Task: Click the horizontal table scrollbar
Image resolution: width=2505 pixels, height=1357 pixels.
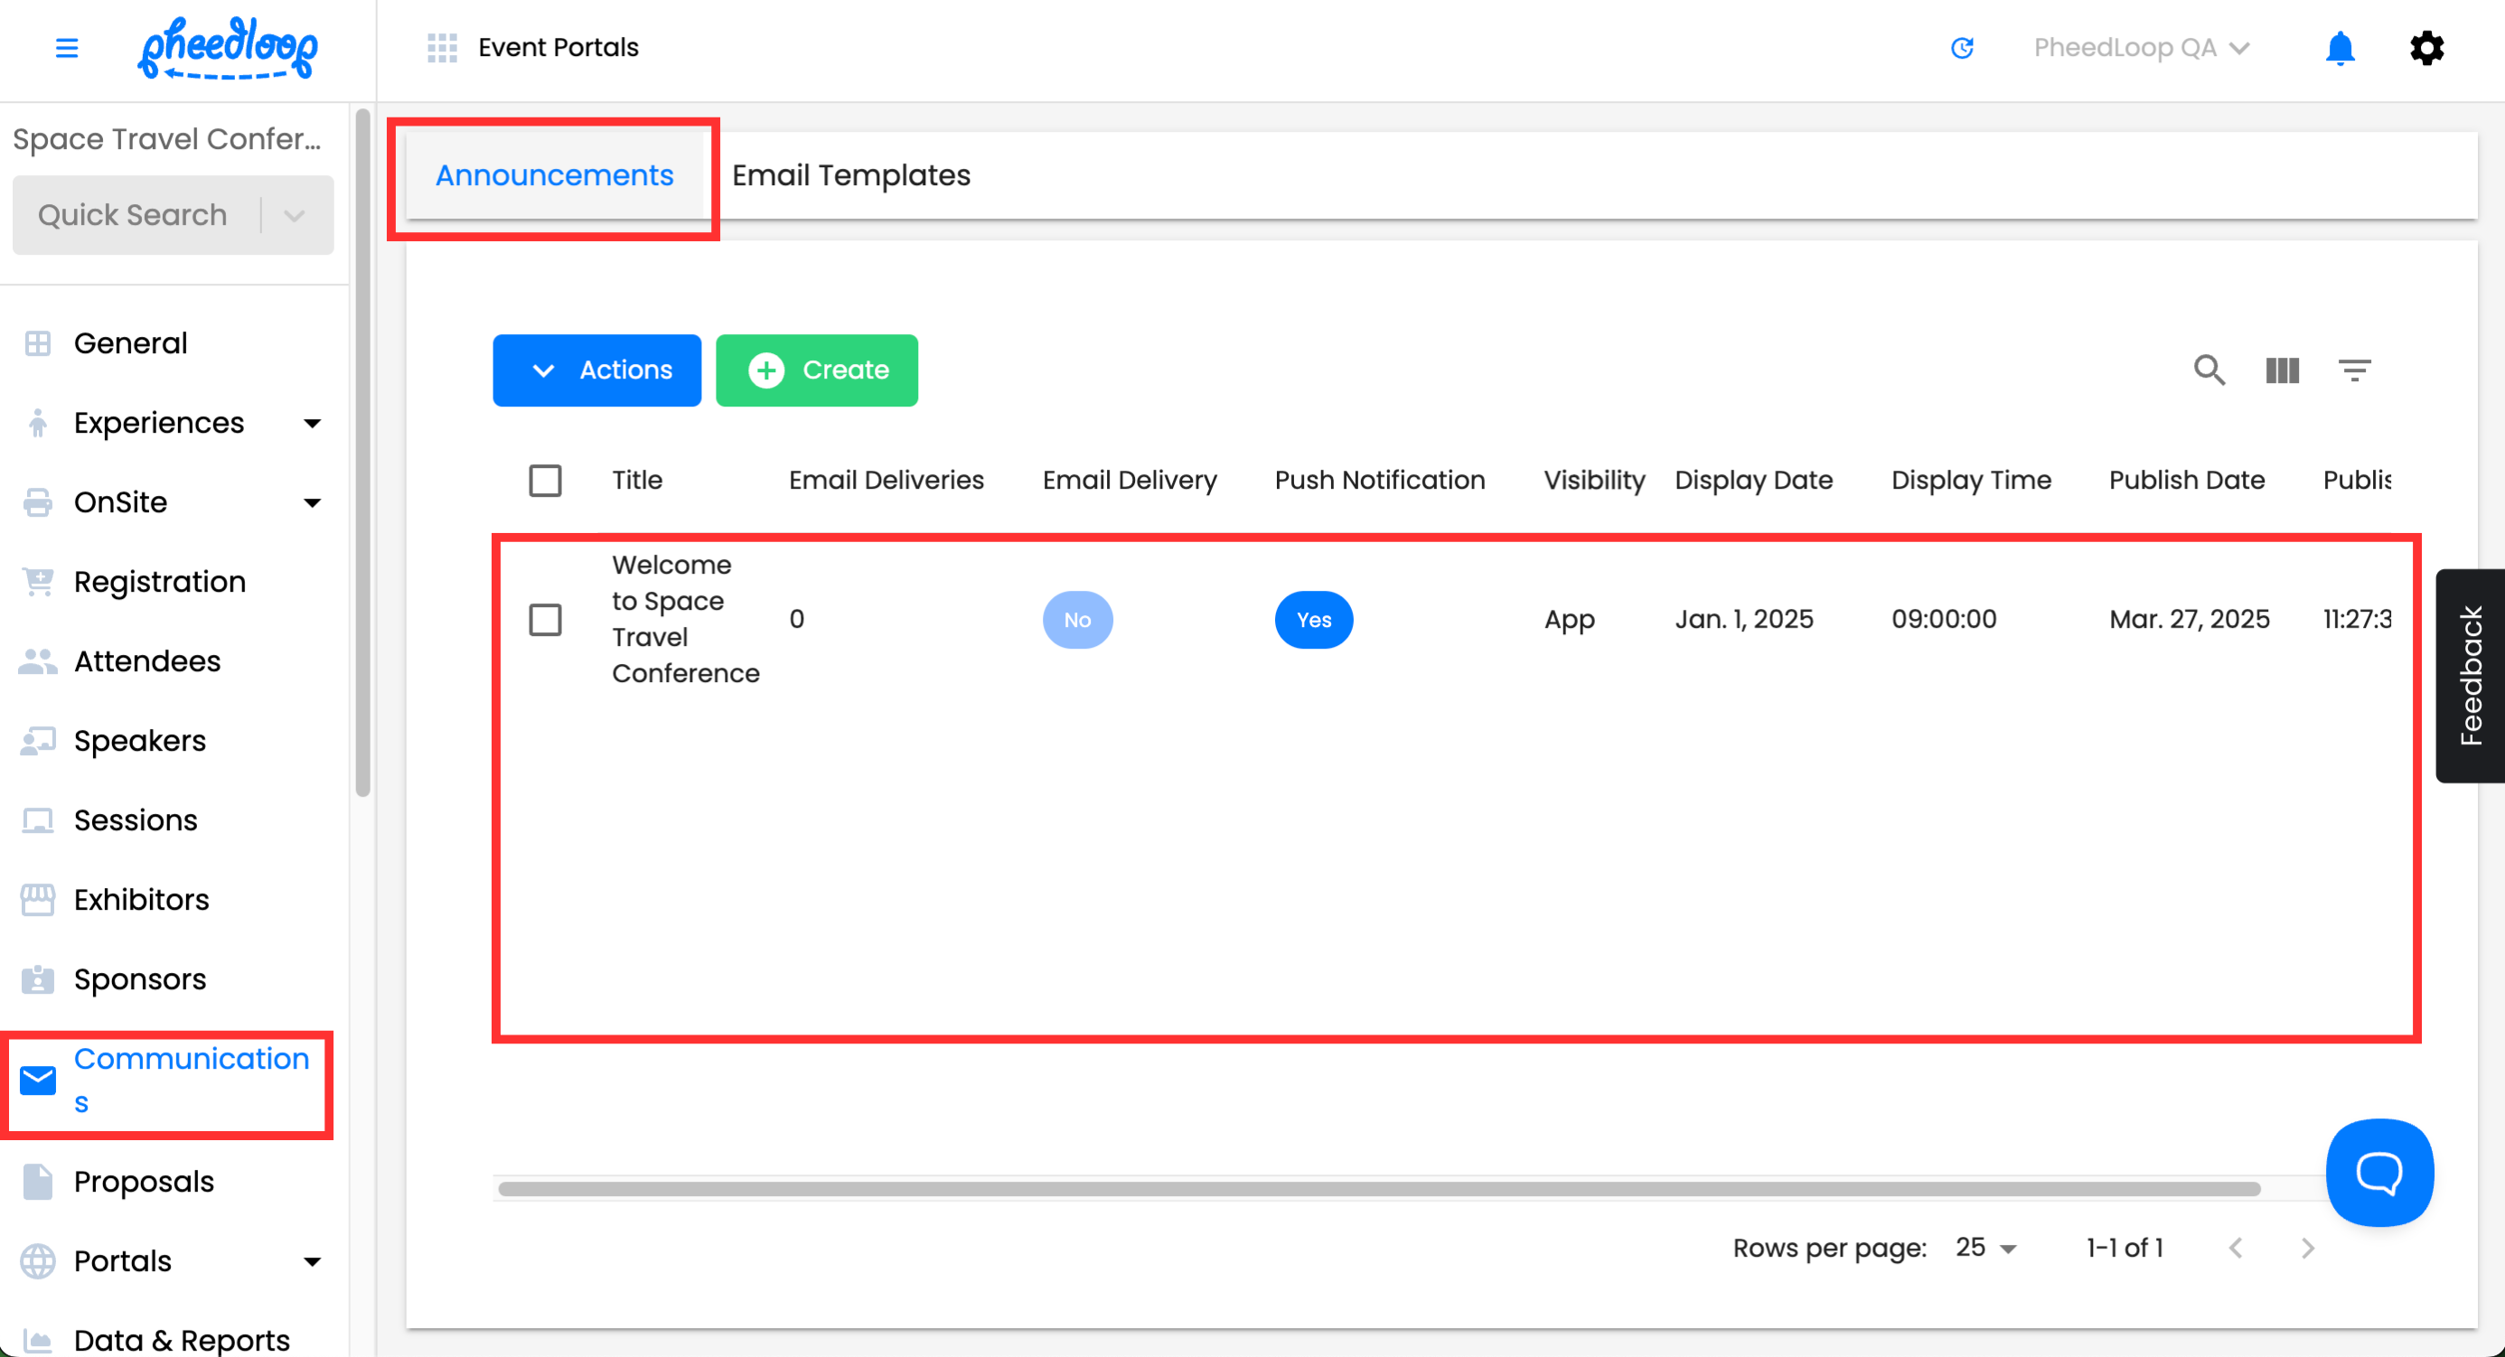Action: tap(1378, 1188)
